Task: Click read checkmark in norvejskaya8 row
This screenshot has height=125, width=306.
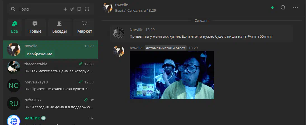Action: pos(80,82)
